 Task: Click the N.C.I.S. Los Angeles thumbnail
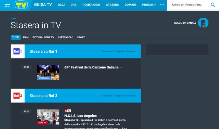click(48, 117)
